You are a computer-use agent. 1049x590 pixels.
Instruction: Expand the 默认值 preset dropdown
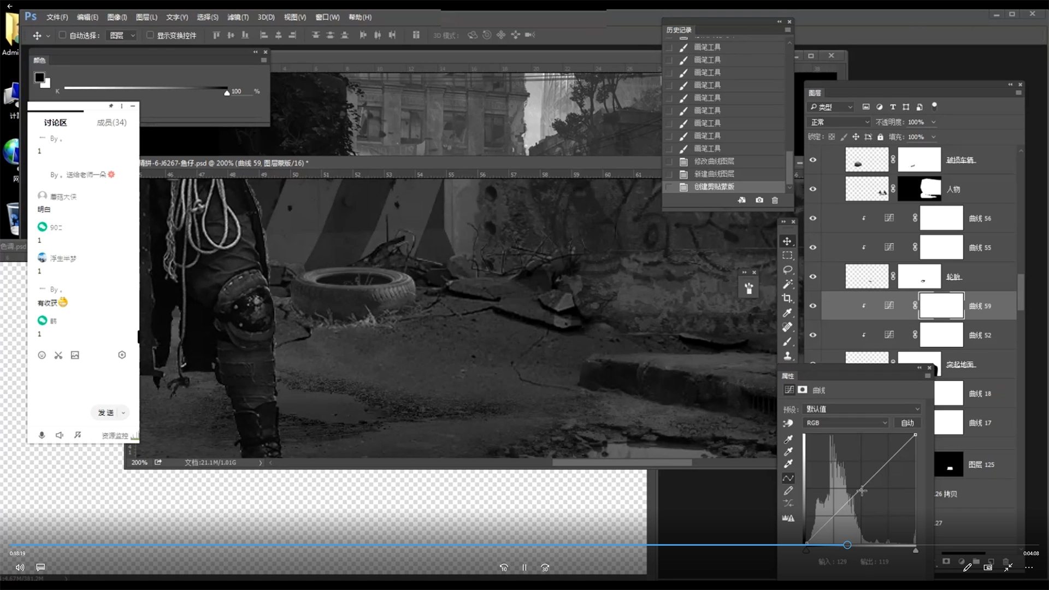coord(862,409)
